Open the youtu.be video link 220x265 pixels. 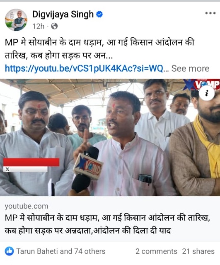[x=84, y=68]
